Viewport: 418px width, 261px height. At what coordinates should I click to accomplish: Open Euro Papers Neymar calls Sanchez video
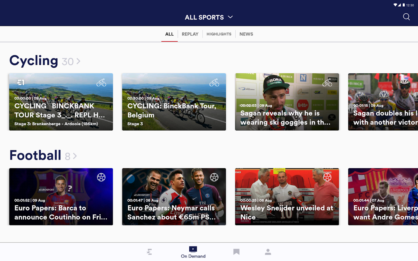(x=174, y=197)
